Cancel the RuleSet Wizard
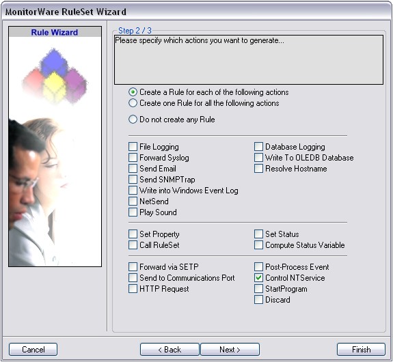 point(33,349)
